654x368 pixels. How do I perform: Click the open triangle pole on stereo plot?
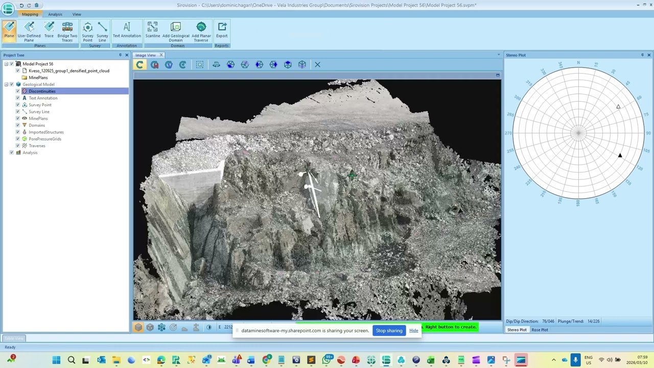(x=618, y=107)
